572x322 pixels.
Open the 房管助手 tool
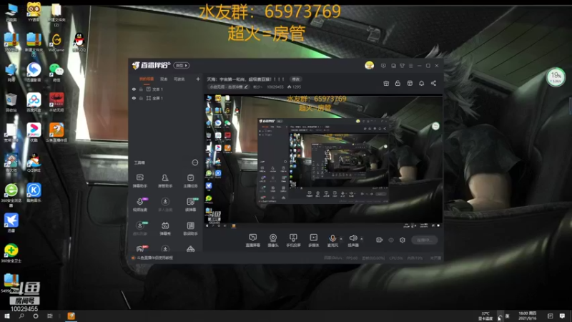[165, 181]
